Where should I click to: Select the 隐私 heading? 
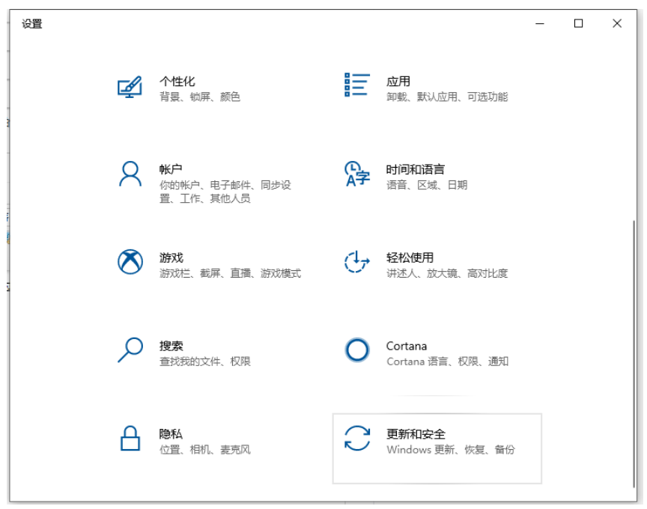click(x=171, y=434)
